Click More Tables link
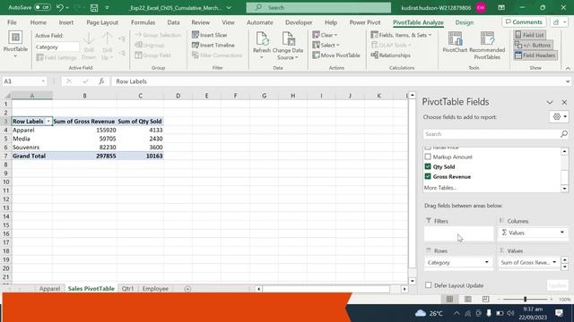 [x=439, y=188]
